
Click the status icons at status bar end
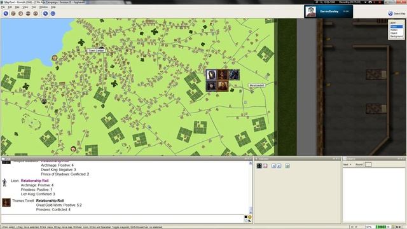click(399, 227)
